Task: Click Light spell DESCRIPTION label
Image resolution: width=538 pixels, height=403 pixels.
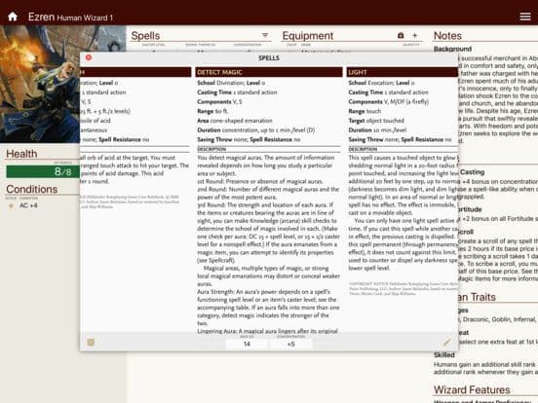Action: [363, 149]
